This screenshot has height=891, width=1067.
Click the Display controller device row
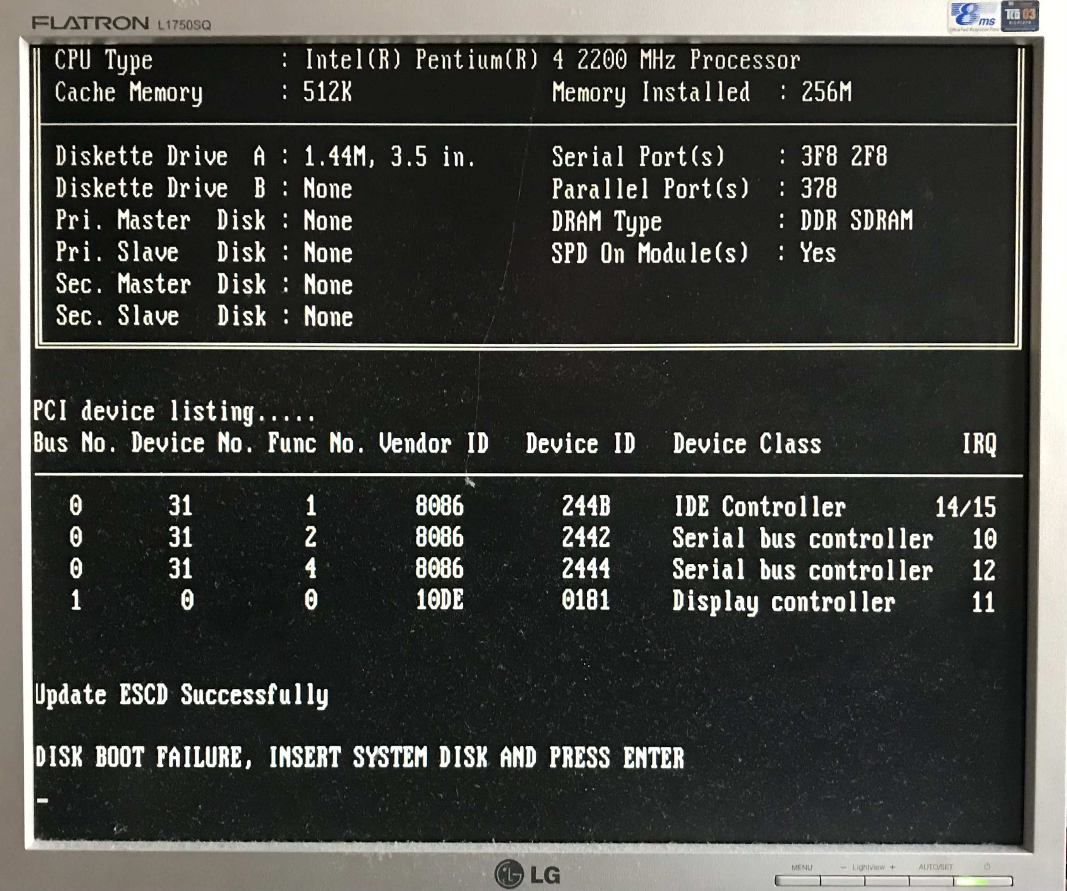[x=783, y=602]
